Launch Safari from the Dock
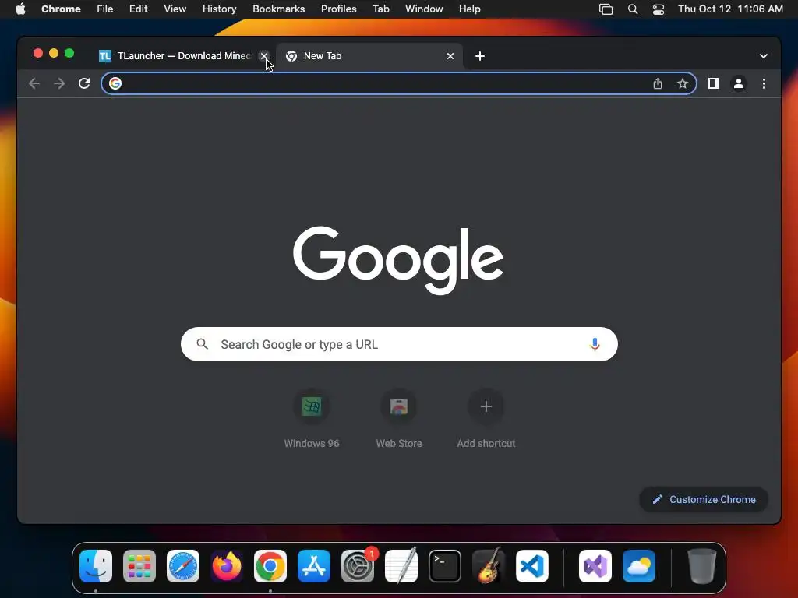 (183, 566)
